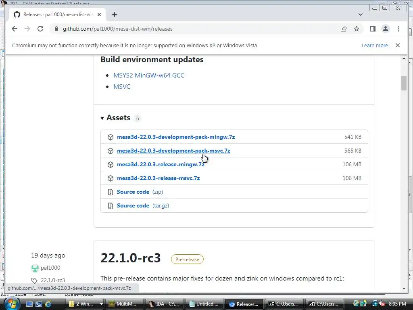Open Chromium three-dot menu
This screenshot has height=310, width=413.
pos(398,29)
